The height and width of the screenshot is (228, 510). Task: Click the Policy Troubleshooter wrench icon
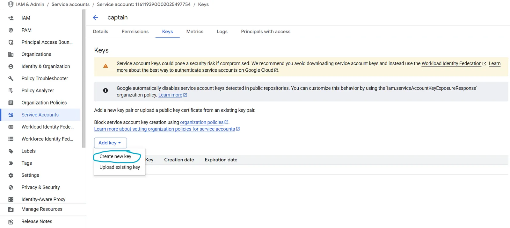[11, 79]
